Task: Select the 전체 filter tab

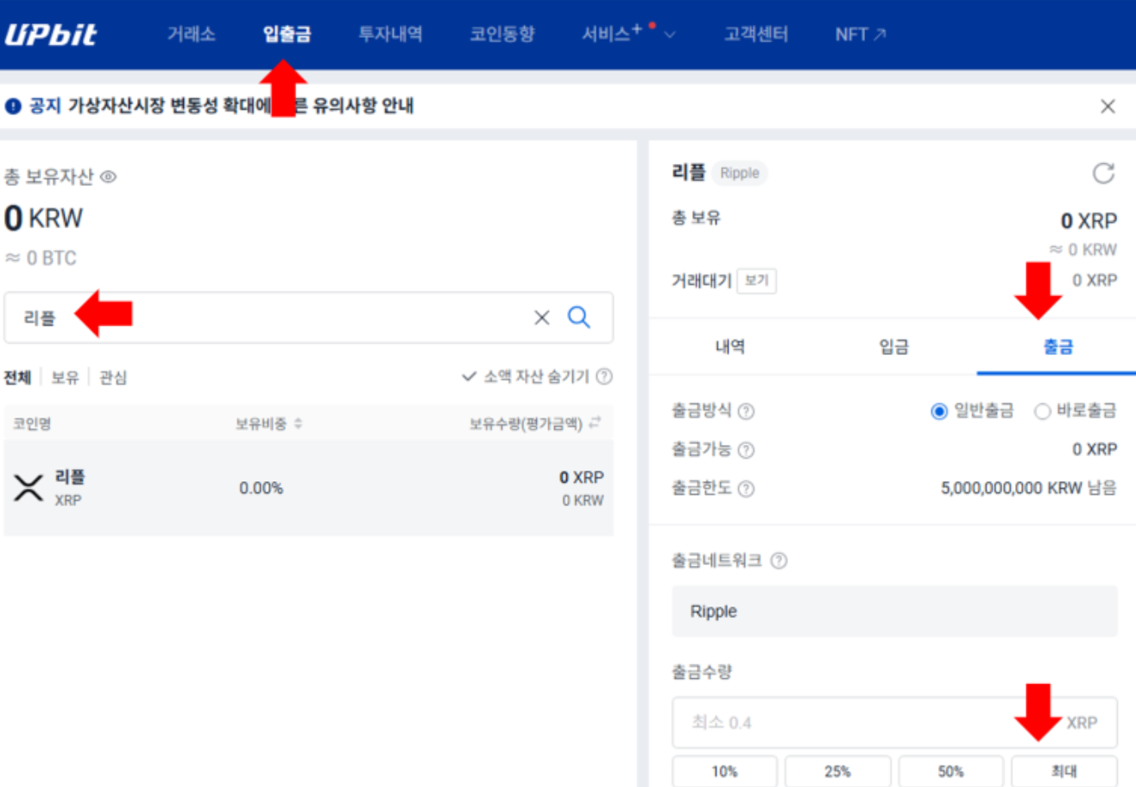Action: [x=17, y=378]
